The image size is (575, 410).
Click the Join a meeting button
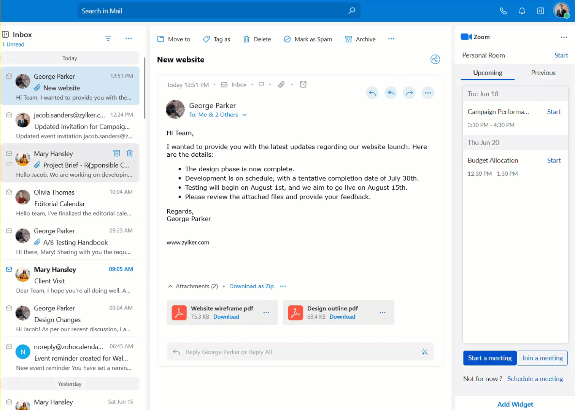point(542,358)
